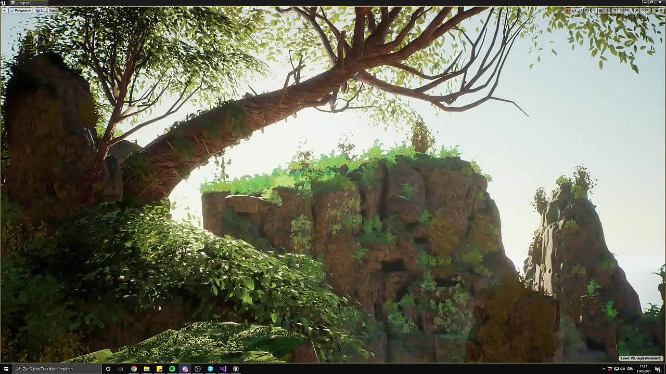The height and width of the screenshot is (374, 666).
Task: Select the translate (move) gizmo tool
Action: (x=568, y=10)
